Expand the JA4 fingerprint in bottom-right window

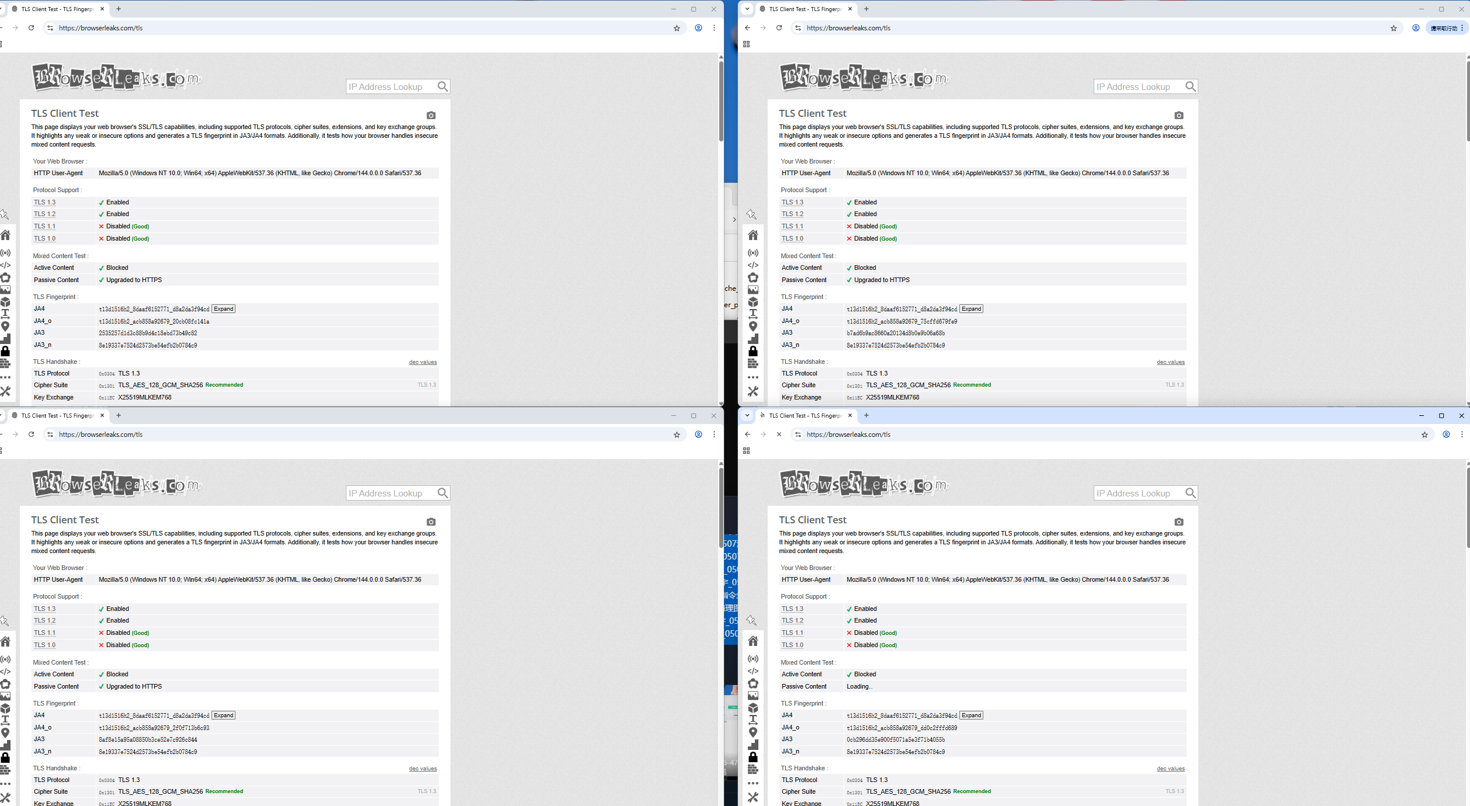click(971, 715)
